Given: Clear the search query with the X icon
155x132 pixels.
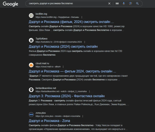Looking at the screenshot, I should coord(109,4).
